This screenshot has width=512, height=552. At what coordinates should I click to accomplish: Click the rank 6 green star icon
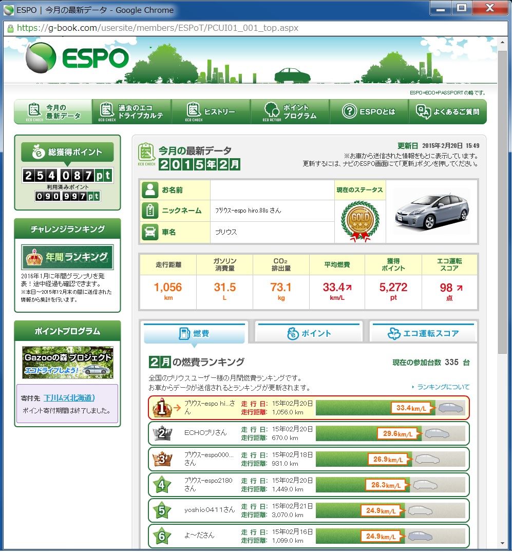pos(162,537)
